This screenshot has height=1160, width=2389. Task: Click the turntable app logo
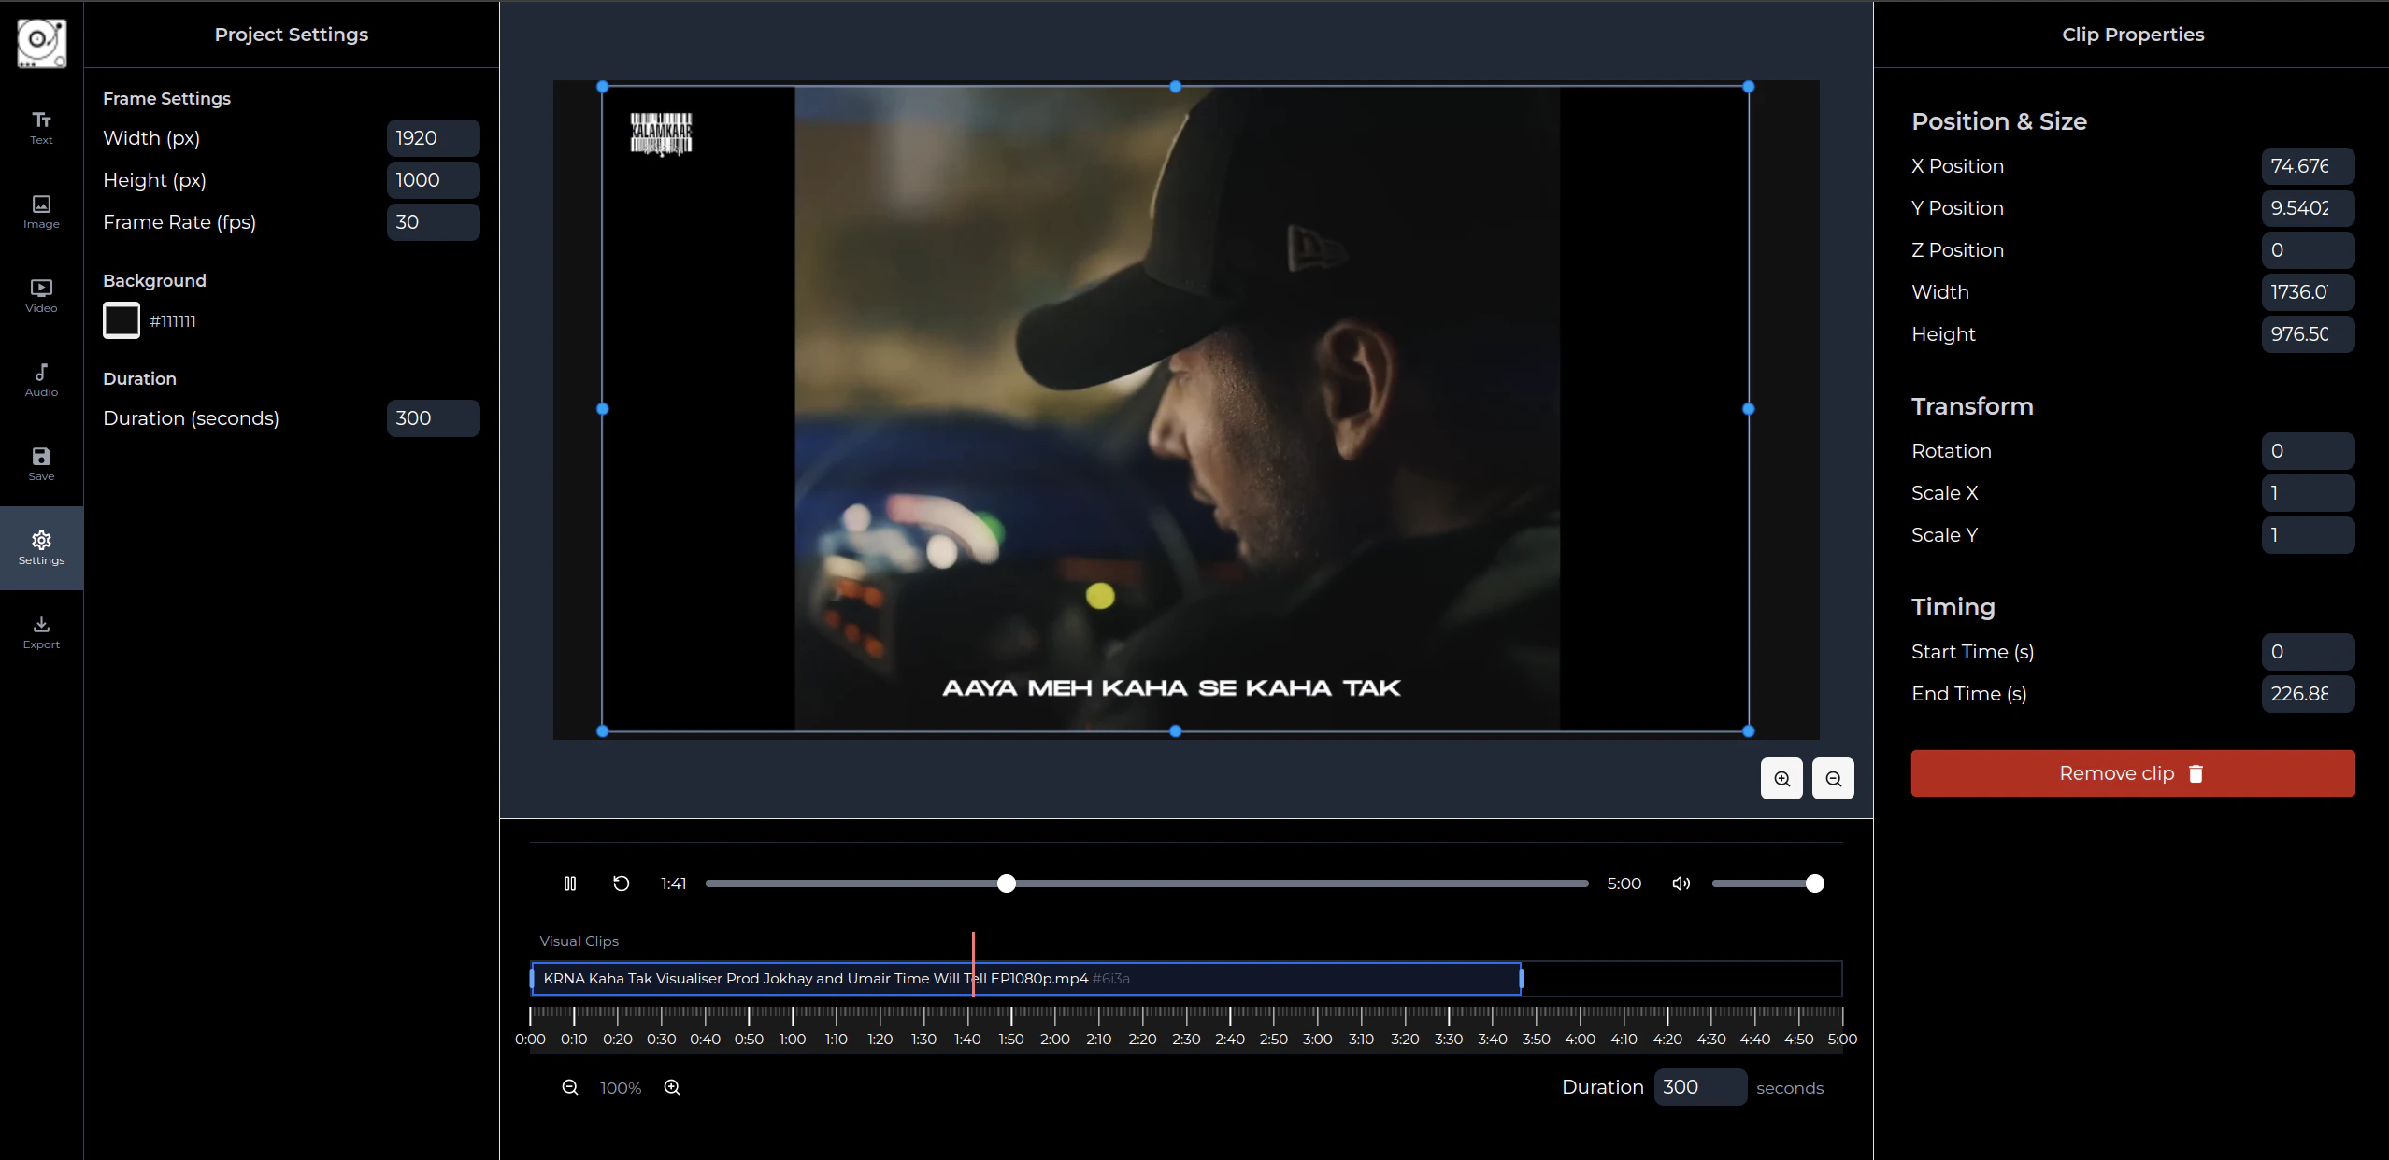[x=41, y=42]
